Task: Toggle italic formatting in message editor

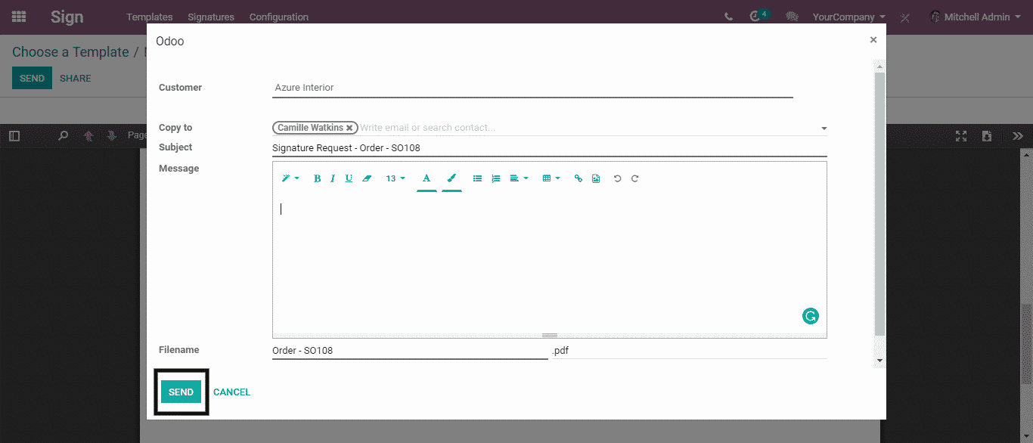Action: pos(332,179)
